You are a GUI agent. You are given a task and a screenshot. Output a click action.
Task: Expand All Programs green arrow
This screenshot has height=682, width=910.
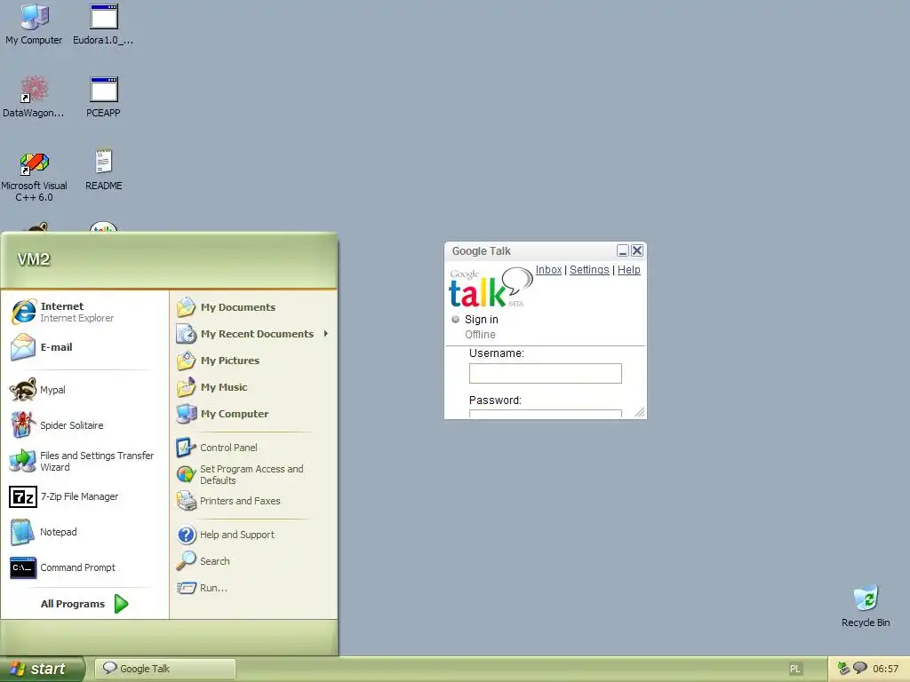[121, 604]
